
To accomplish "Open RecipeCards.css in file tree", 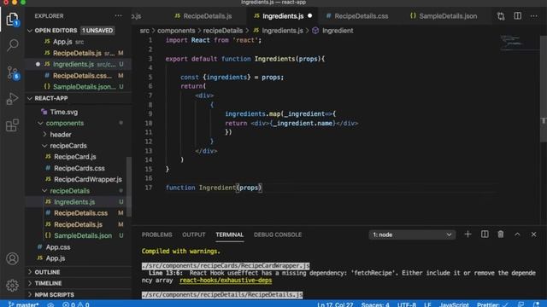I will [x=79, y=168].
